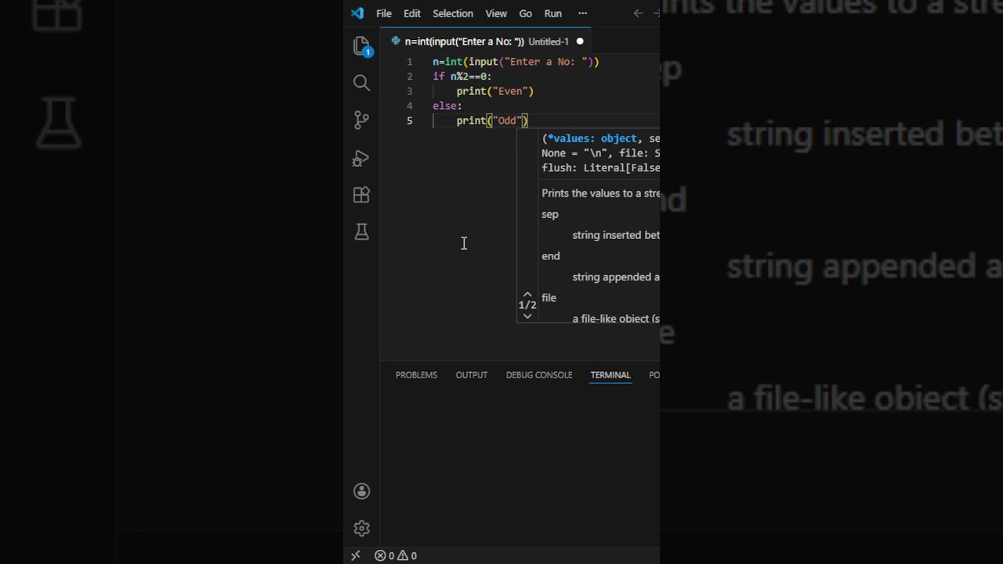1003x564 pixels.
Task: Place cursor on the 'else:' line
Action: [447, 106]
